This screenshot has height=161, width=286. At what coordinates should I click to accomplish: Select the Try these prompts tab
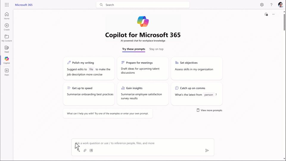133,49
